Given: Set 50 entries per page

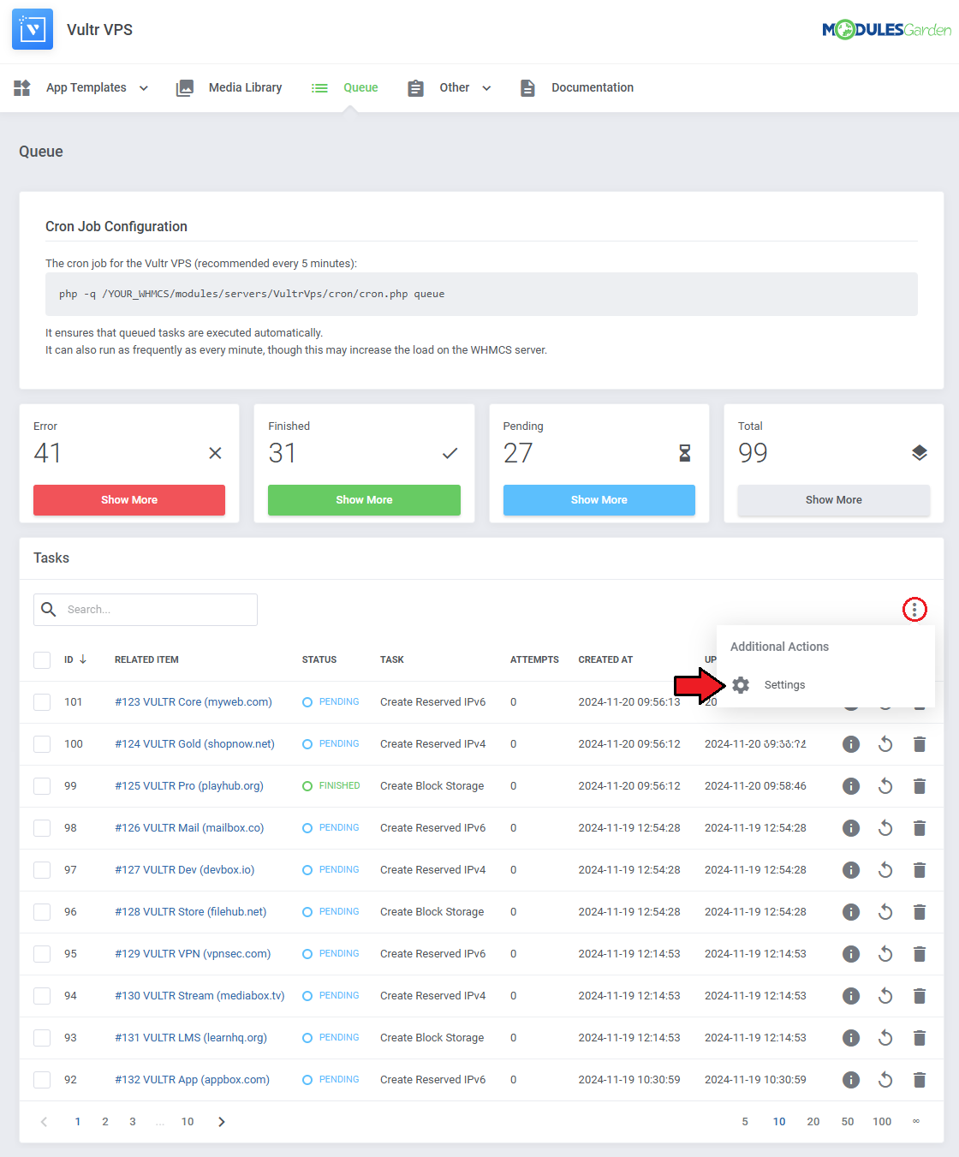Looking at the screenshot, I should coord(848,1122).
